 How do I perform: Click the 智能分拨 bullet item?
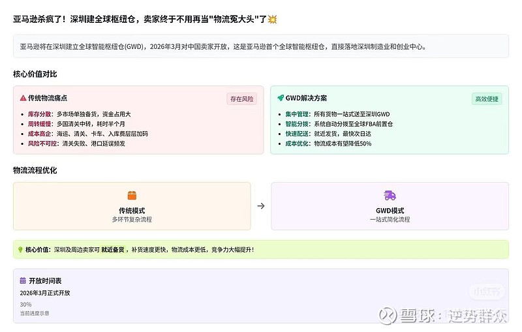click(x=339, y=124)
